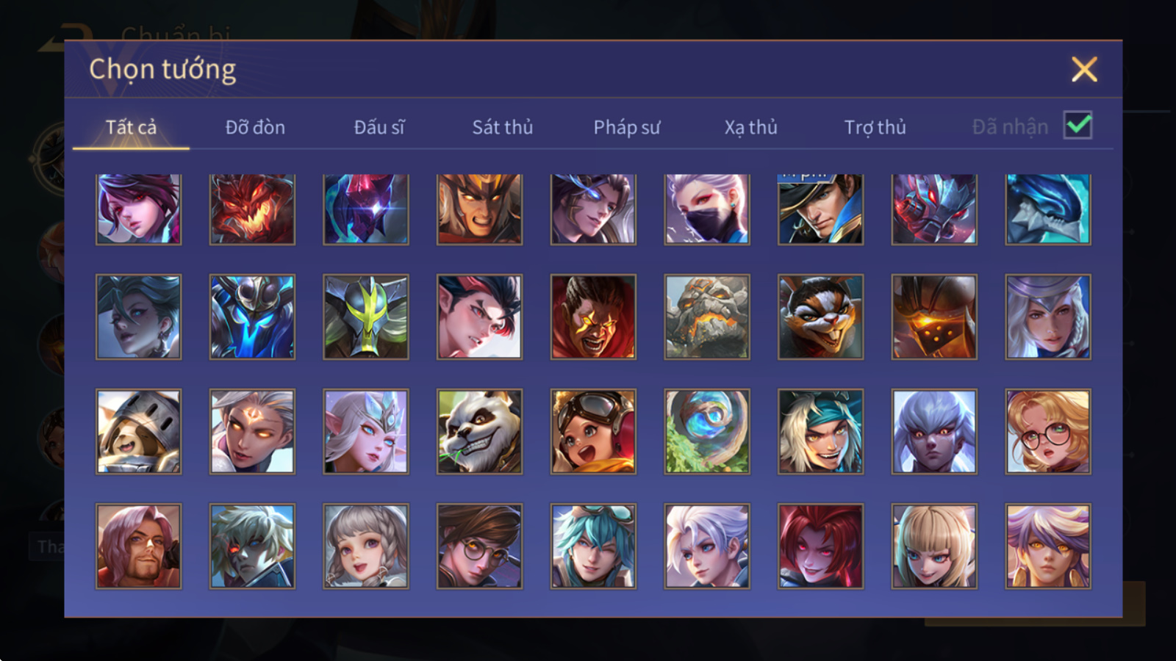Select the red flaming demon hero
This screenshot has height=661, width=1176.
(252, 209)
